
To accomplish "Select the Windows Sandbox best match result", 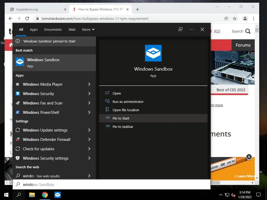I will (x=54, y=63).
